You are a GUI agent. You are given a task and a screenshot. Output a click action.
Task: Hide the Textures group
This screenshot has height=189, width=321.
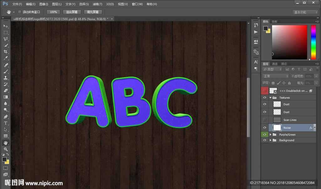(x=265, y=97)
